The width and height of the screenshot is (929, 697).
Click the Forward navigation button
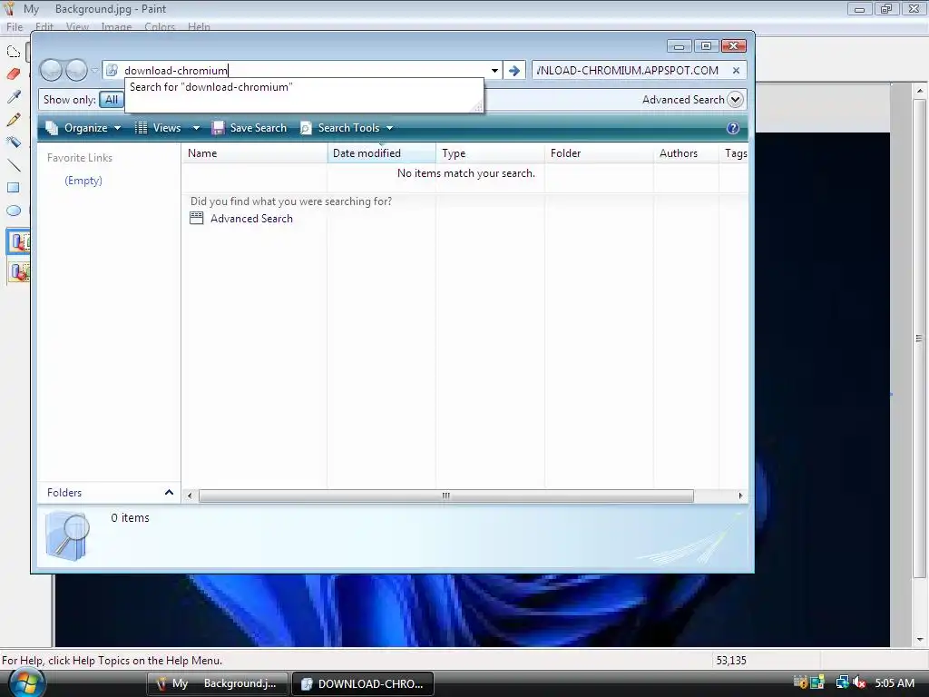[x=76, y=71]
